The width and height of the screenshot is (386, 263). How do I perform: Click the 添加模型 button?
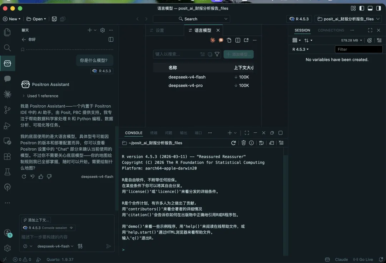tap(238, 54)
